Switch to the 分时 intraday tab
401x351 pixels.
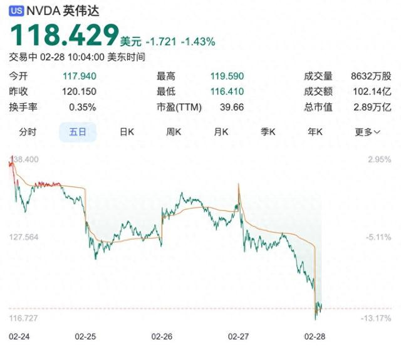coord(28,132)
